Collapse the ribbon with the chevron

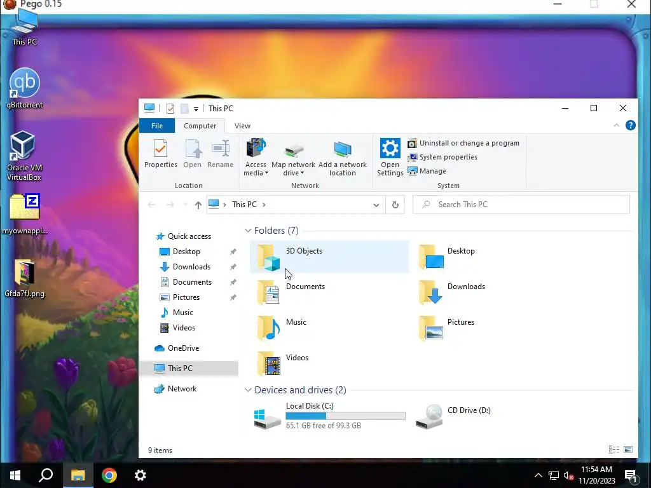[616, 125]
